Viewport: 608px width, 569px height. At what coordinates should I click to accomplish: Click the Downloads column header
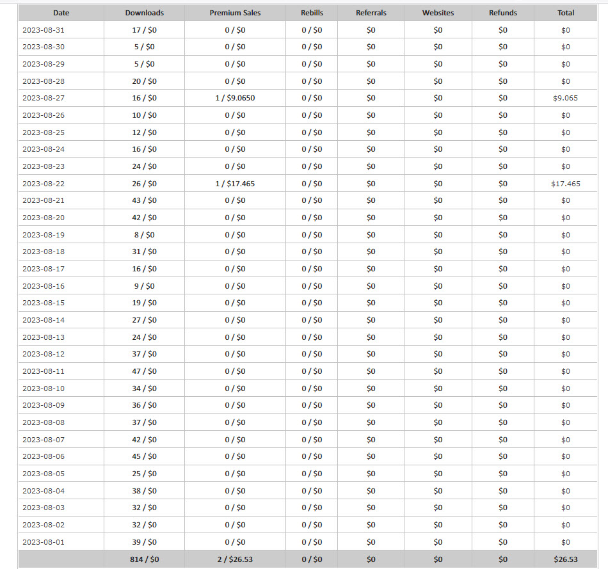144,13
